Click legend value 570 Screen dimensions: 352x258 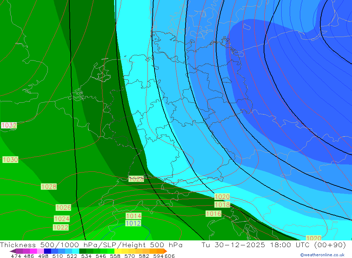click(x=129, y=256)
